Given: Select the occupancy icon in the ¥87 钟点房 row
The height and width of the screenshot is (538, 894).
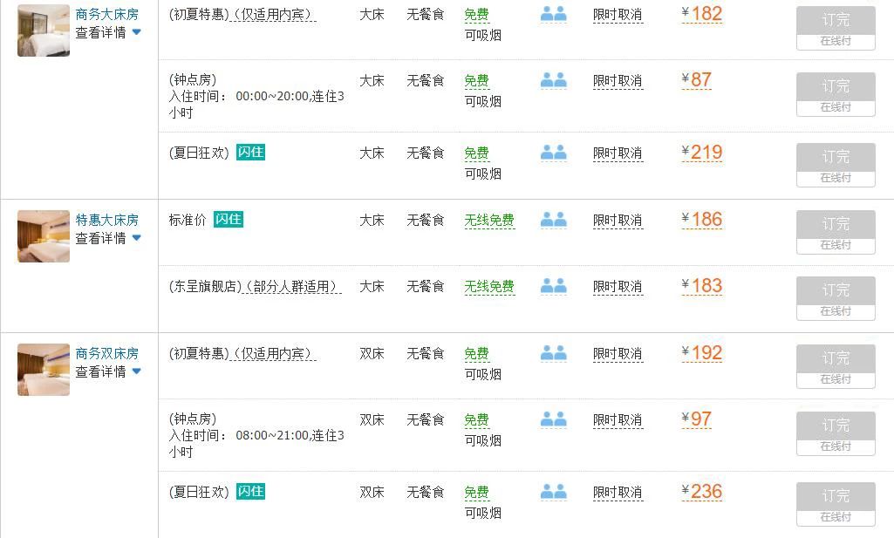Looking at the screenshot, I should [x=553, y=79].
